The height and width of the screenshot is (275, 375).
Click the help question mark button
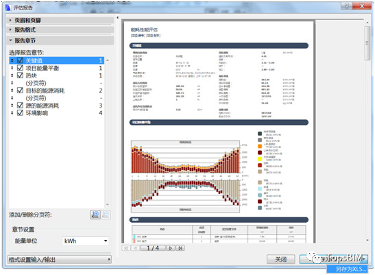tap(346, 6)
